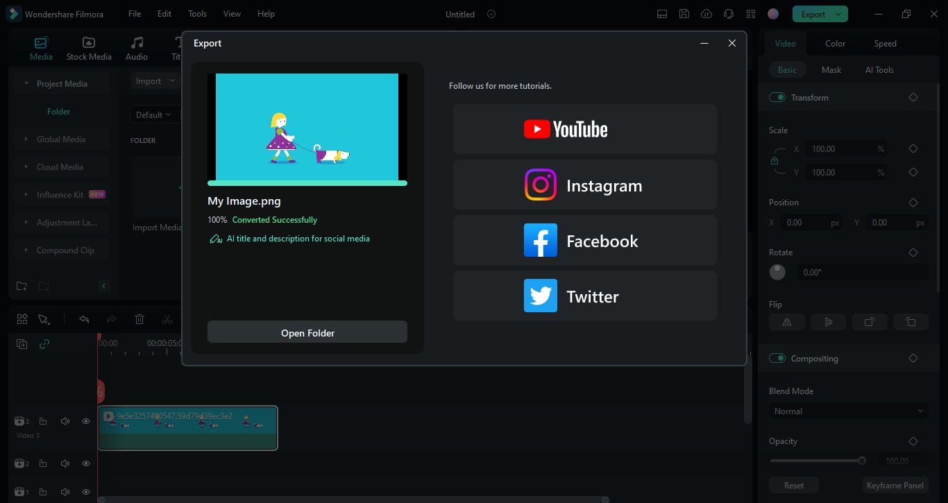Image resolution: width=948 pixels, height=503 pixels.
Task: Click the rotation dial knob
Action: pyautogui.click(x=777, y=272)
